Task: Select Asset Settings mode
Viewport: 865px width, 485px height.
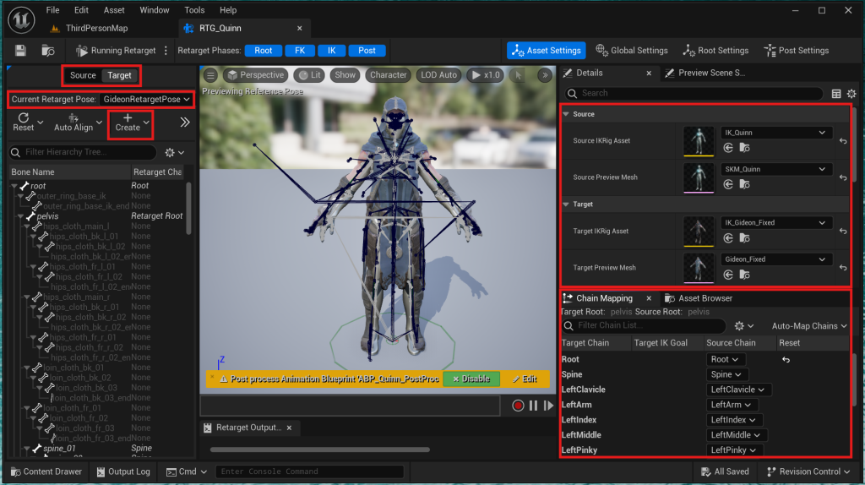Action: click(x=547, y=50)
